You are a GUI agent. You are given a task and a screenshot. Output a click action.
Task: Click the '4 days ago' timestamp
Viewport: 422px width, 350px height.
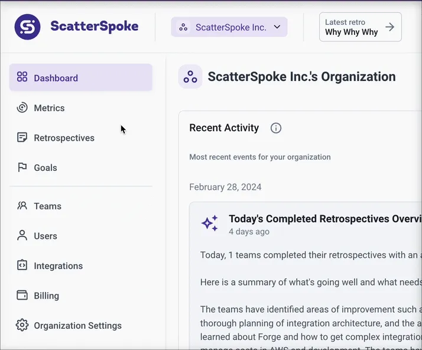(249, 232)
